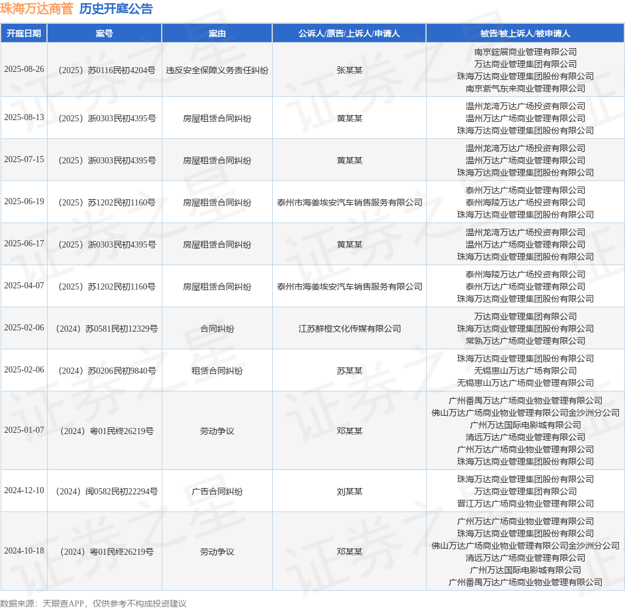Click the 租赁合同纠纷 cause cell
Viewport: 625px width, 609px height.
217,371
